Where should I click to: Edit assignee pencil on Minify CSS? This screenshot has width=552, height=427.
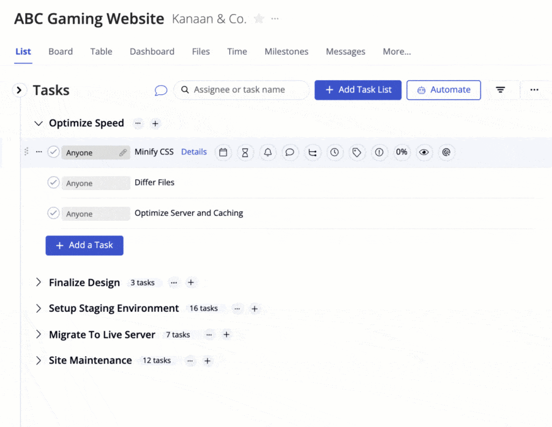click(x=123, y=152)
